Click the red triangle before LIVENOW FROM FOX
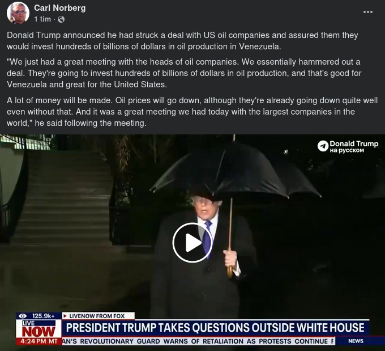Screen dimensions: 385x351 pyautogui.click(x=65, y=316)
